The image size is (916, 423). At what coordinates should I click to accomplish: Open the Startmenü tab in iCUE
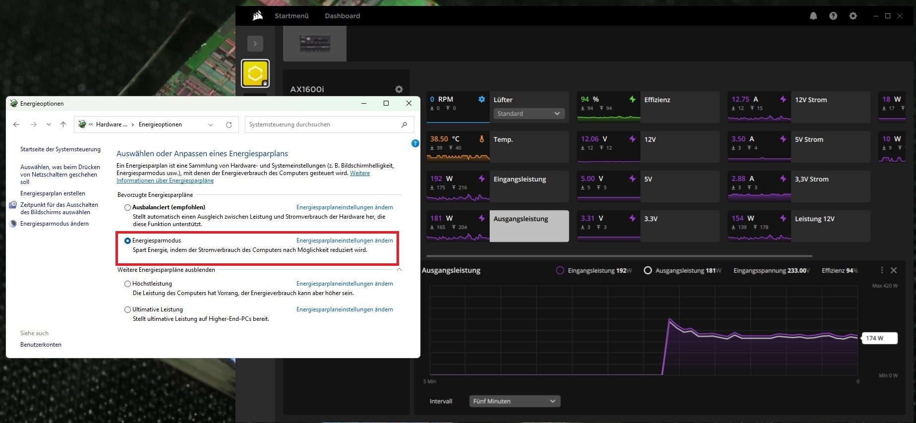(291, 16)
